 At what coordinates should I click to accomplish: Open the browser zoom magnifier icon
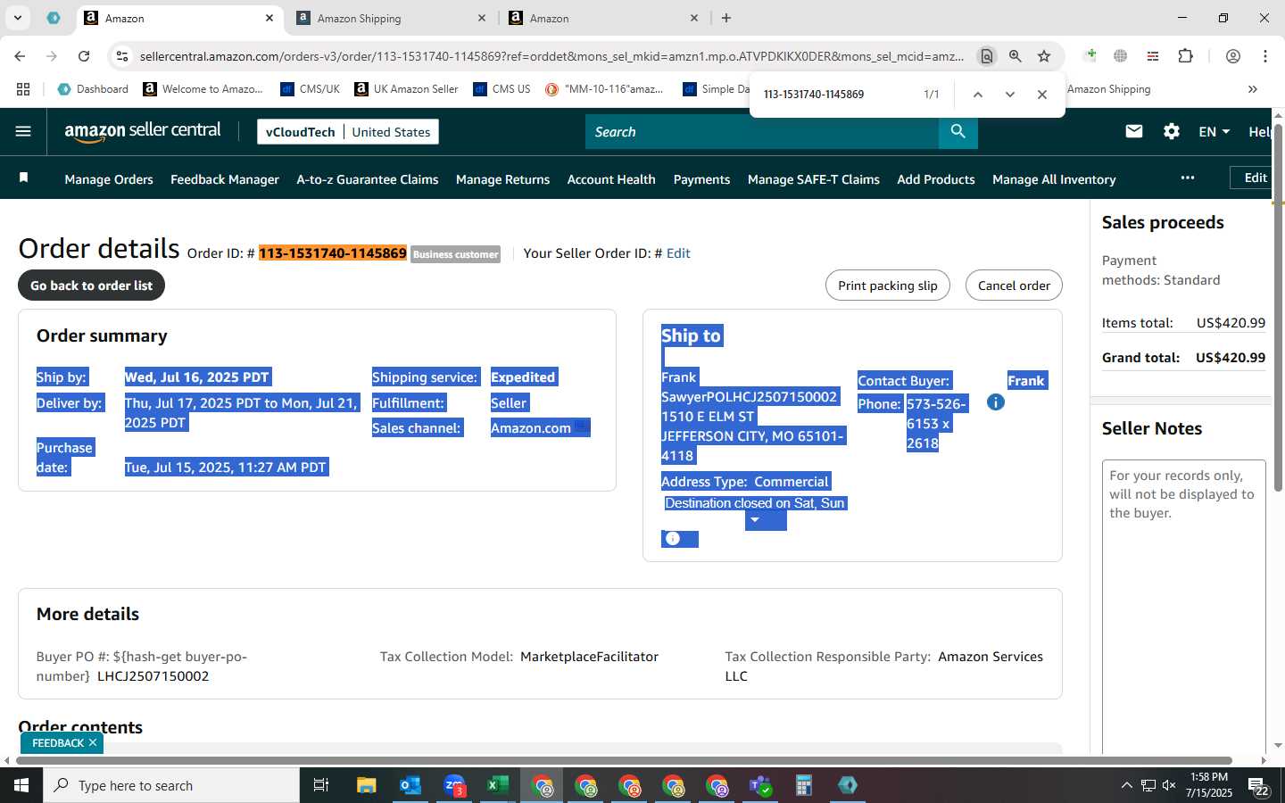click(x=1015, y=56)
